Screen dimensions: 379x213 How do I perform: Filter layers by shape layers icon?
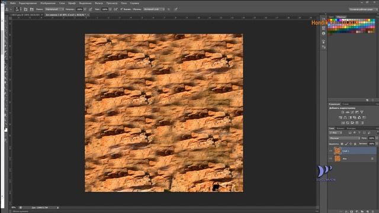coord(364,133)
